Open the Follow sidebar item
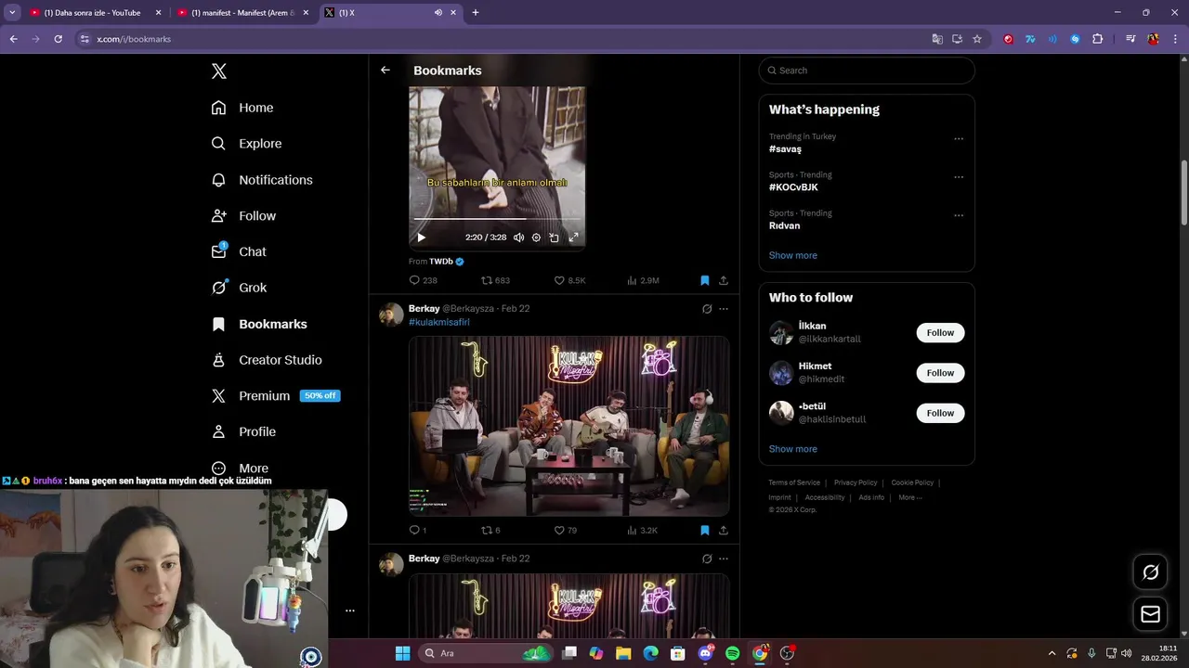1189x668 pixels. 243,215
